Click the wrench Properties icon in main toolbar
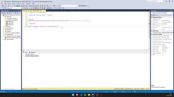174x97 pixels. point(82,6)
